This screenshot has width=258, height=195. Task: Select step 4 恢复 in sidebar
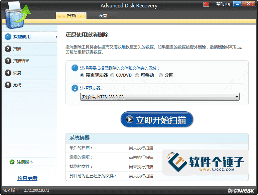pyautogui.click(x=30, y=73)
